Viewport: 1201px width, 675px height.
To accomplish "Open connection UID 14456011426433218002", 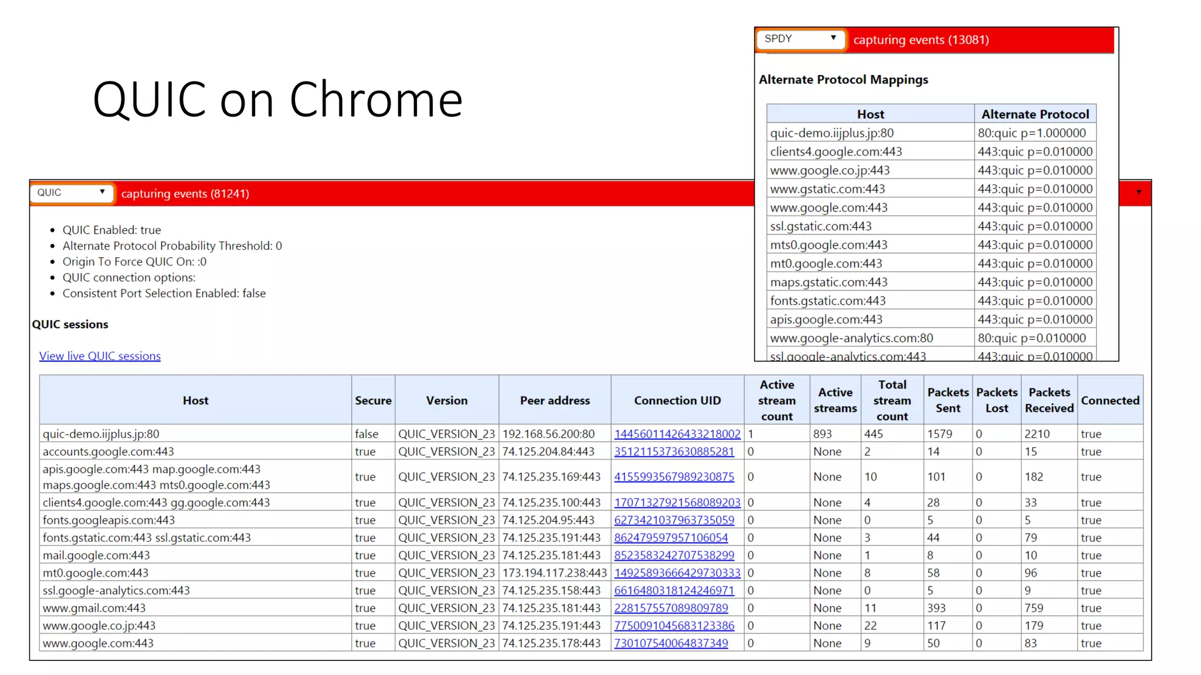I will (677, 434).
